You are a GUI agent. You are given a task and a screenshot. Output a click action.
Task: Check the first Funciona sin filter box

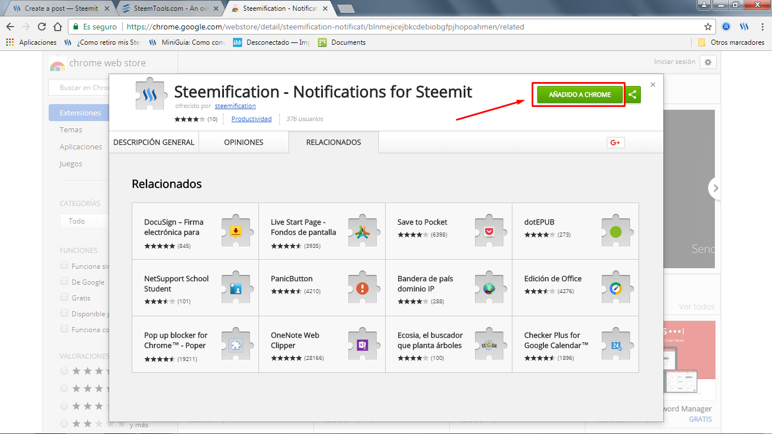[x=64, y=265]
